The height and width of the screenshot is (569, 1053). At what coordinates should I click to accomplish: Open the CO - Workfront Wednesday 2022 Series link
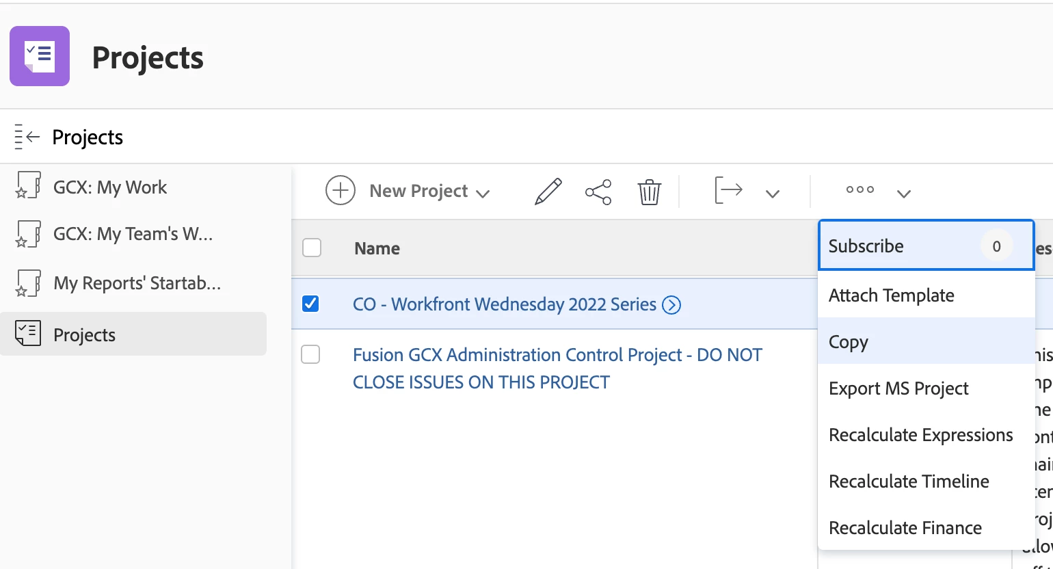tap(504, 304)
